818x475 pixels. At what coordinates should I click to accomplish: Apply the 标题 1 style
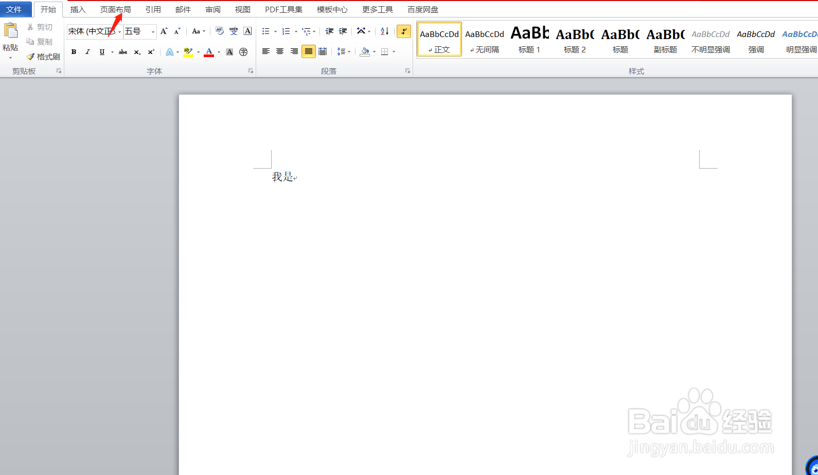tap(529, 39)
